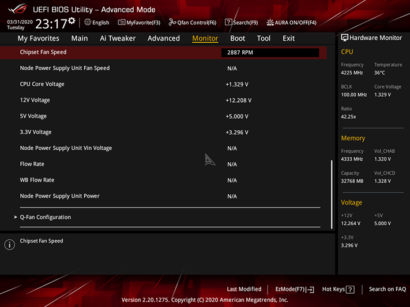Screen dimensions: 410x307
Task: Click the +3.296 V value
Action: point(237,132)
